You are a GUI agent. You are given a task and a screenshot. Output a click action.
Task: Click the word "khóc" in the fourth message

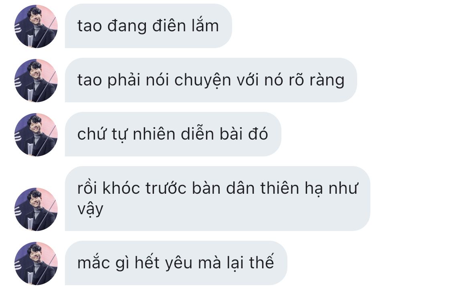(x=121, y=188)
